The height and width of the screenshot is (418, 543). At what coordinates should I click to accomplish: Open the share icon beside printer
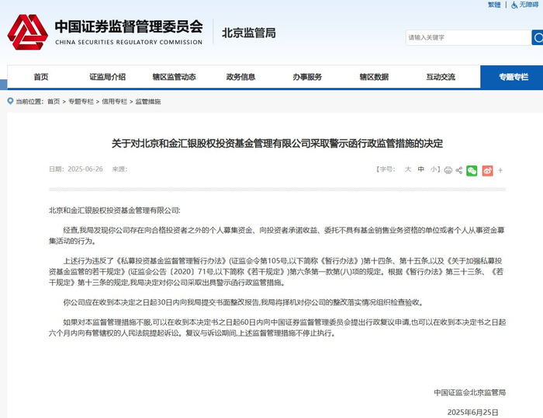pyautogui.click(x=459, y=170)
